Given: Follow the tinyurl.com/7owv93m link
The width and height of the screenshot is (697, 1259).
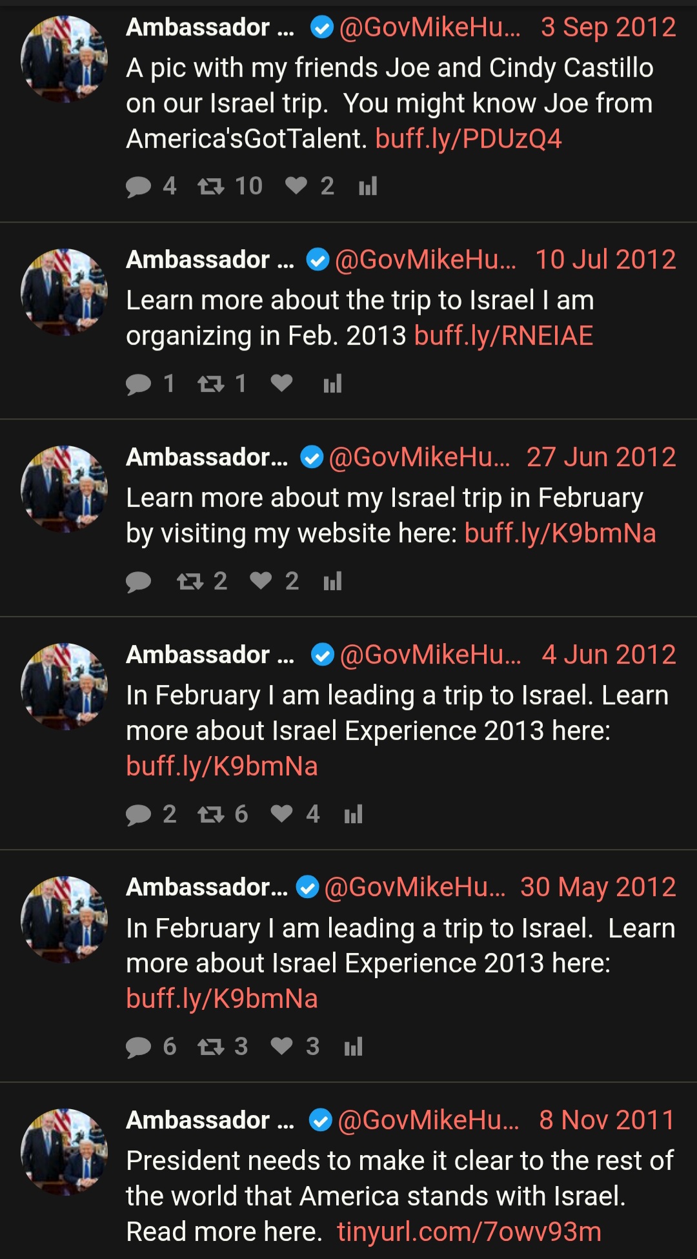Looking at the screenshot, I should click(x=469, y=1231).
